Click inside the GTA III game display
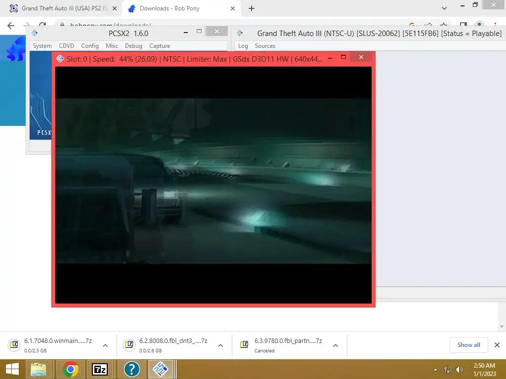The height and width of the screenshot is (379, 506). pos(213,185)
